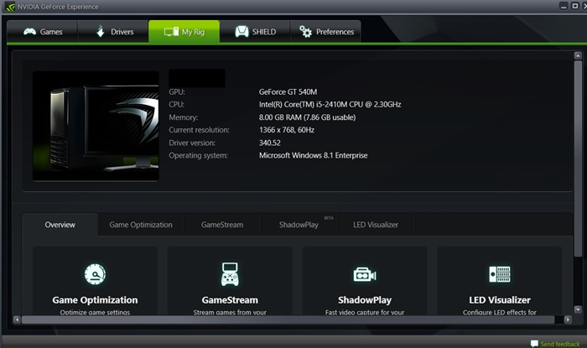The width and height of the screenshot is (587, 348).
Task: Click the NVIDIA logo in title bar
Action: (x=10, y=7)
